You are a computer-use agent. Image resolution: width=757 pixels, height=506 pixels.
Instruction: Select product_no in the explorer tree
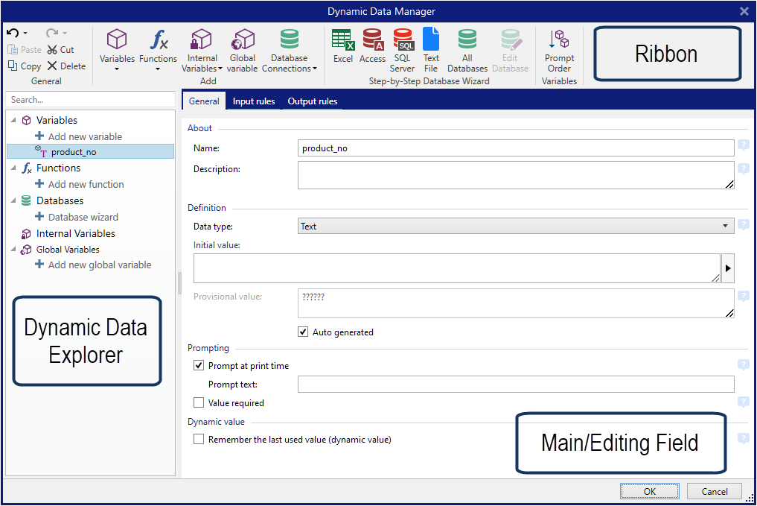click(x=74, y=152)
